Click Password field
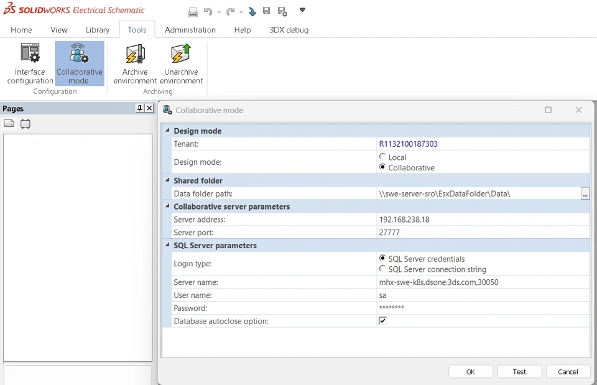The width and height of the screenshot is (597, 385). point(484,308)
